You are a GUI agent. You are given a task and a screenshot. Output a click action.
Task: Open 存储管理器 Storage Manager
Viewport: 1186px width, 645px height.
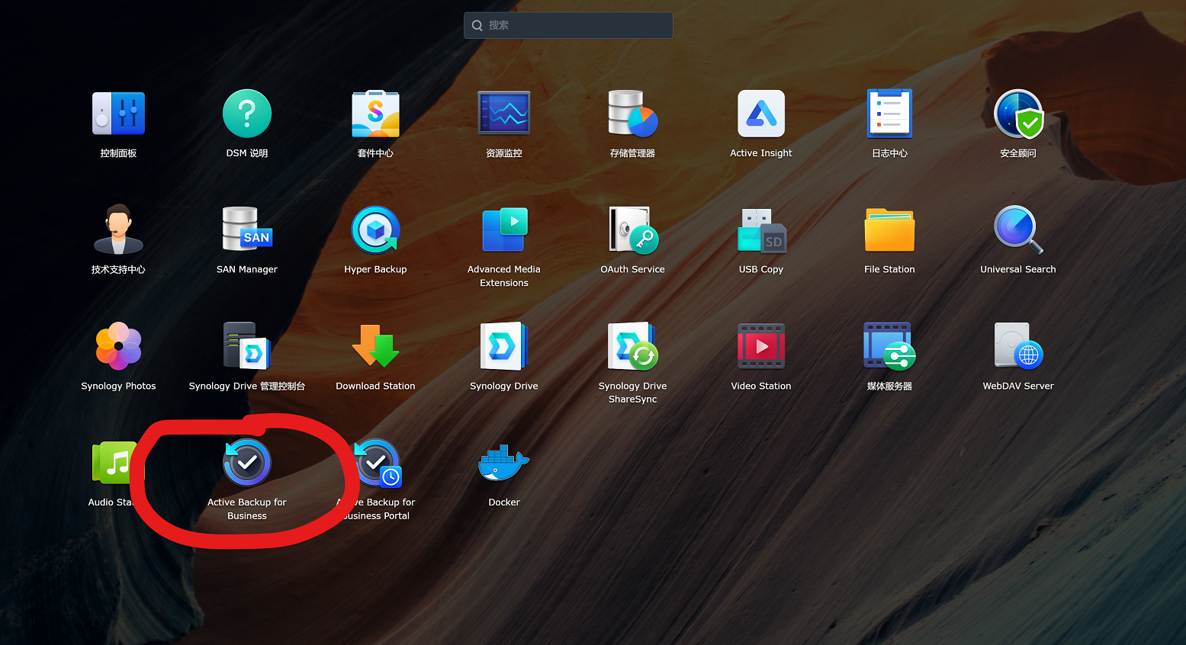[632, 114]
